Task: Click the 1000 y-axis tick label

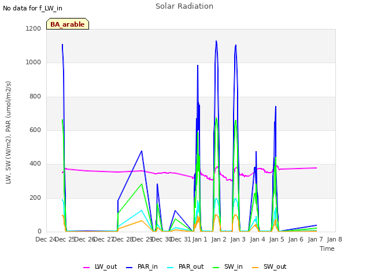Action: [34, 63]
